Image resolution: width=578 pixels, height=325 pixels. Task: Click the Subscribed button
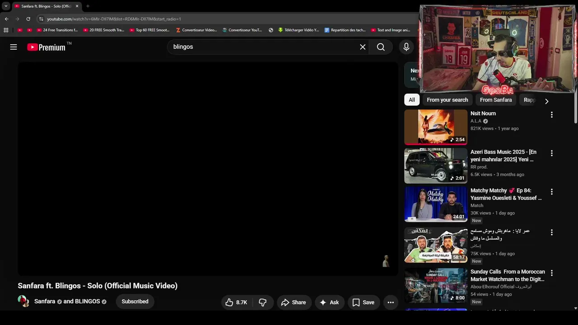pos(135,302)
